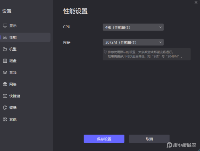
Task: Click the 设置 title in the sidebar
Action: click(x=7, y=11)
